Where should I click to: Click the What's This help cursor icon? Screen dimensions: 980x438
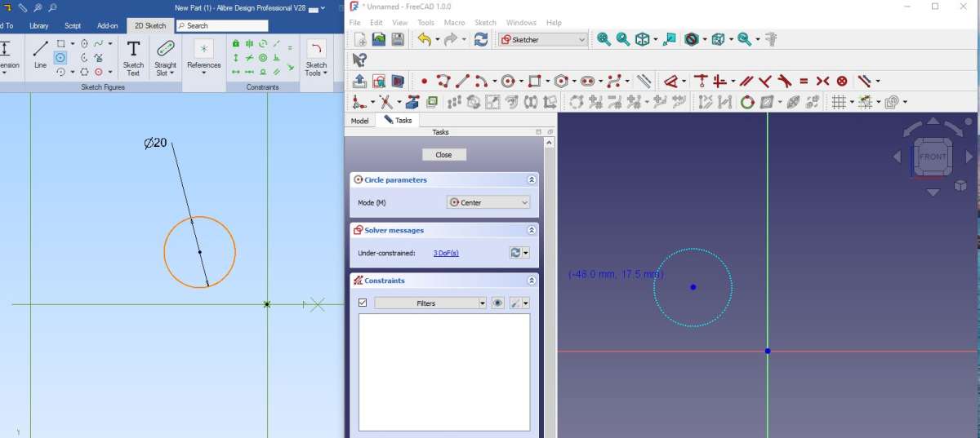[x=359, y=60]
